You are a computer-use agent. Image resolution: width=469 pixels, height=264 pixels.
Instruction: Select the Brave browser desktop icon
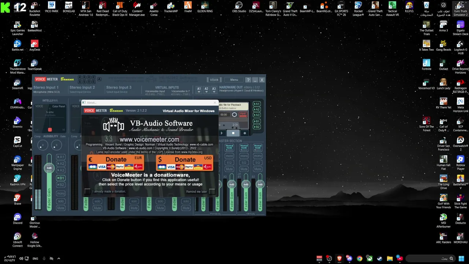point(17,200)
